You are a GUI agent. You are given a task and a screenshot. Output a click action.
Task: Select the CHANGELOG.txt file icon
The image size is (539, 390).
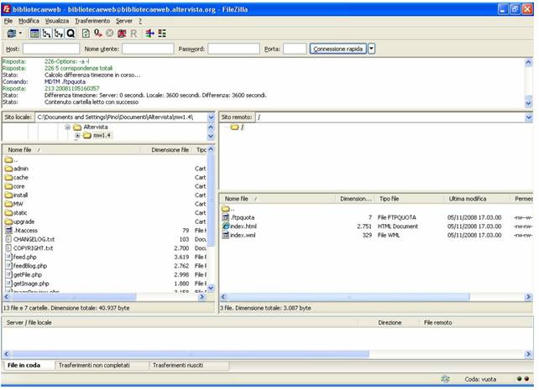[x=9, y=239]
